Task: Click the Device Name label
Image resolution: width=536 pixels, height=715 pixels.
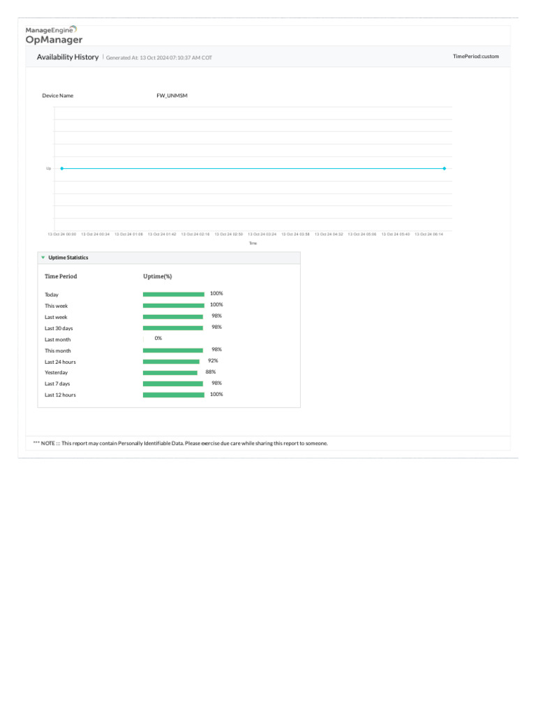Action: point(57,96)
